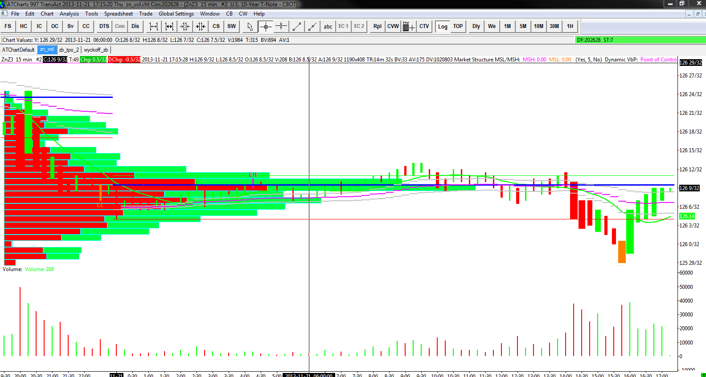Toggle the Log scale button
The height and width of the screenshot is (377, 706).
pyautogui.click(x=443, y=26)
